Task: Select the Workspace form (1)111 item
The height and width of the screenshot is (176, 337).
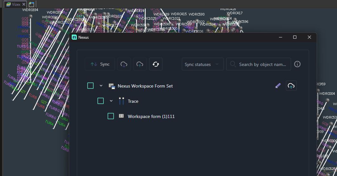Action: click(151, 116)
